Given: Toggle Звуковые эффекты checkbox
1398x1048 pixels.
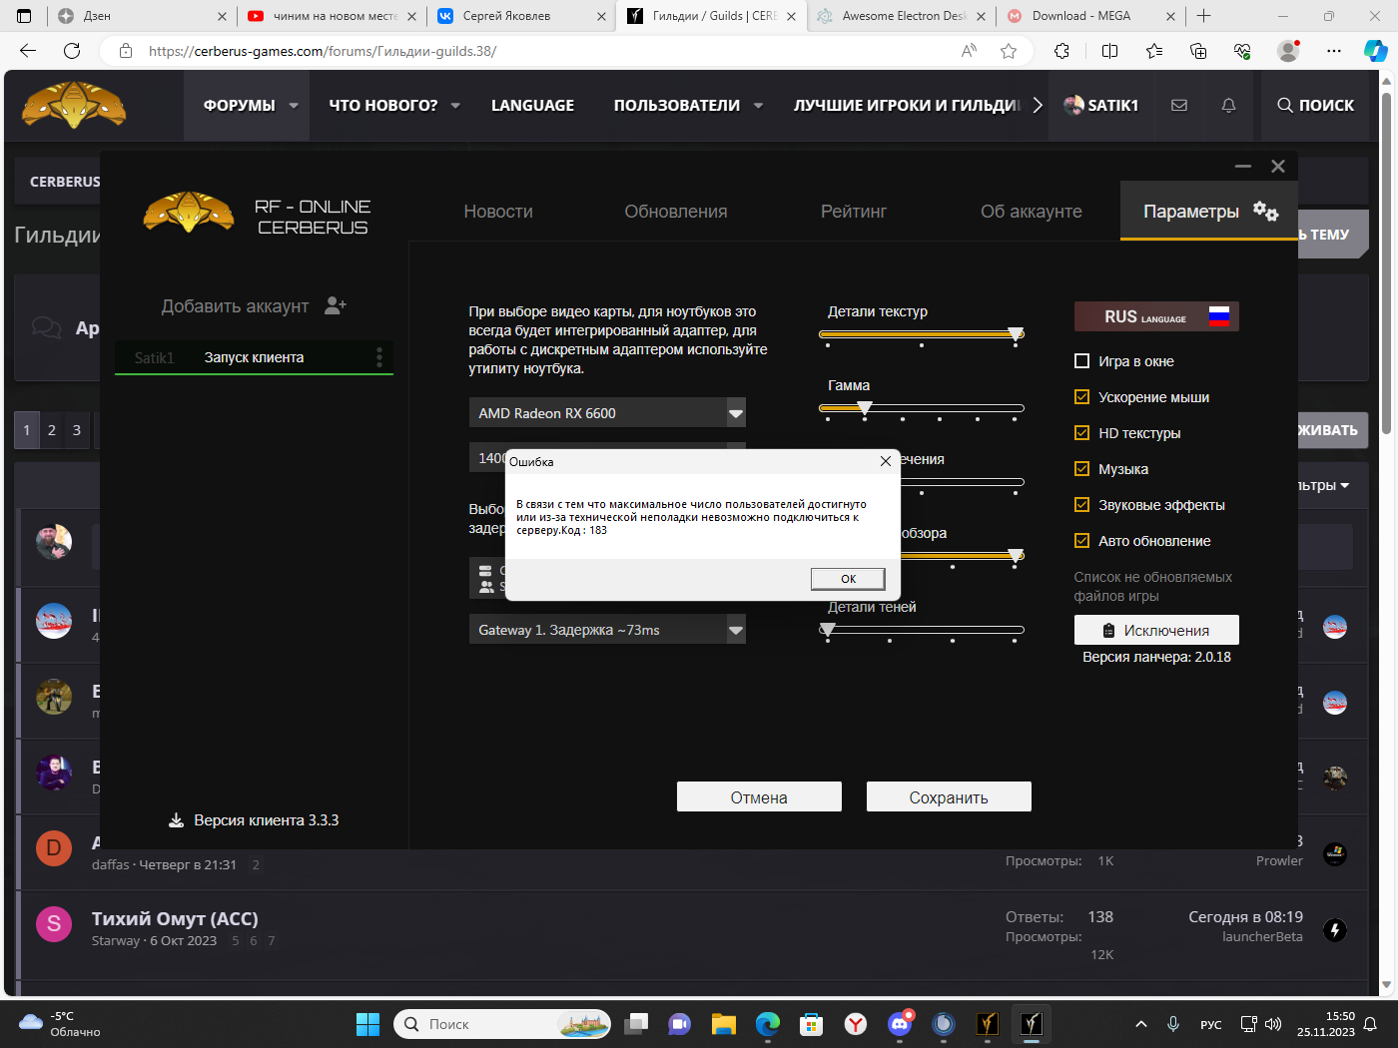Looking at the screenshot, I should (x=1081, y=505).
